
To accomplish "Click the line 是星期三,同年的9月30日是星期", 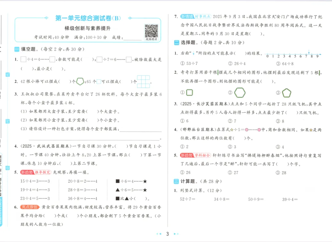I will click(x=223, y=34).
